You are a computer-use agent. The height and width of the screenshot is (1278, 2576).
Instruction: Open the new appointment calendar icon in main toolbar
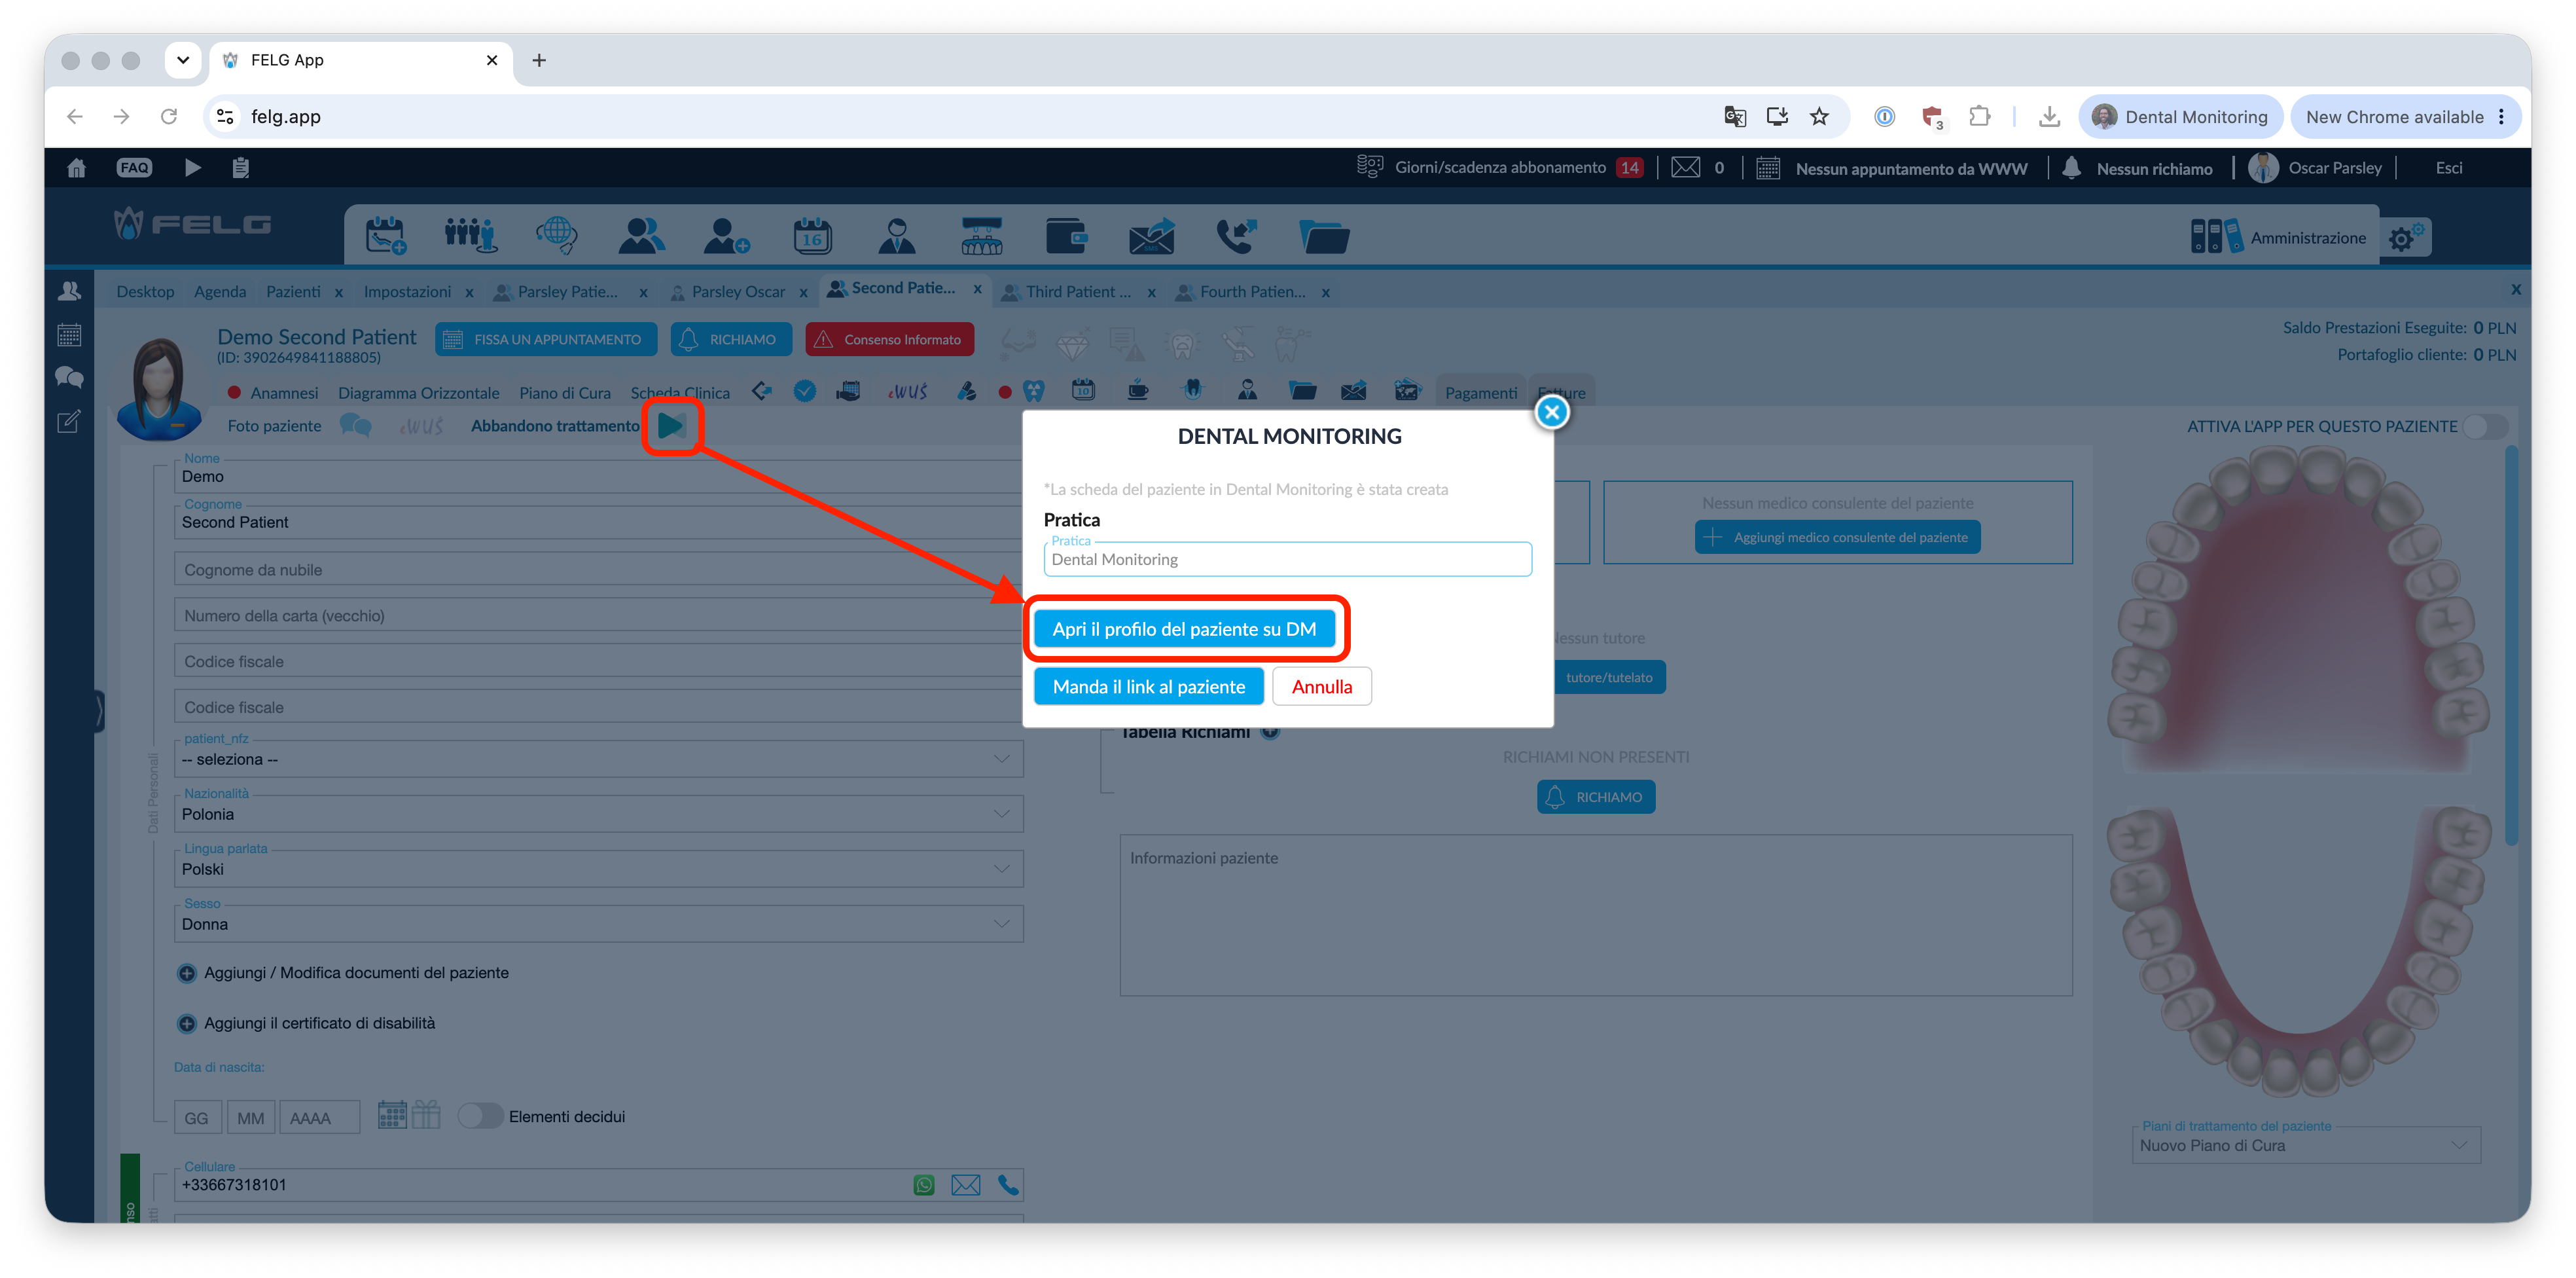(385, 236)
